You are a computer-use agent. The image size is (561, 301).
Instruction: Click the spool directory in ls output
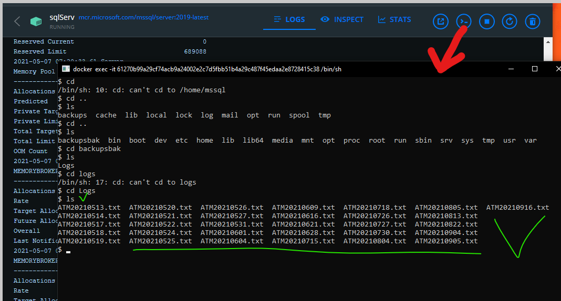[299, 115]
